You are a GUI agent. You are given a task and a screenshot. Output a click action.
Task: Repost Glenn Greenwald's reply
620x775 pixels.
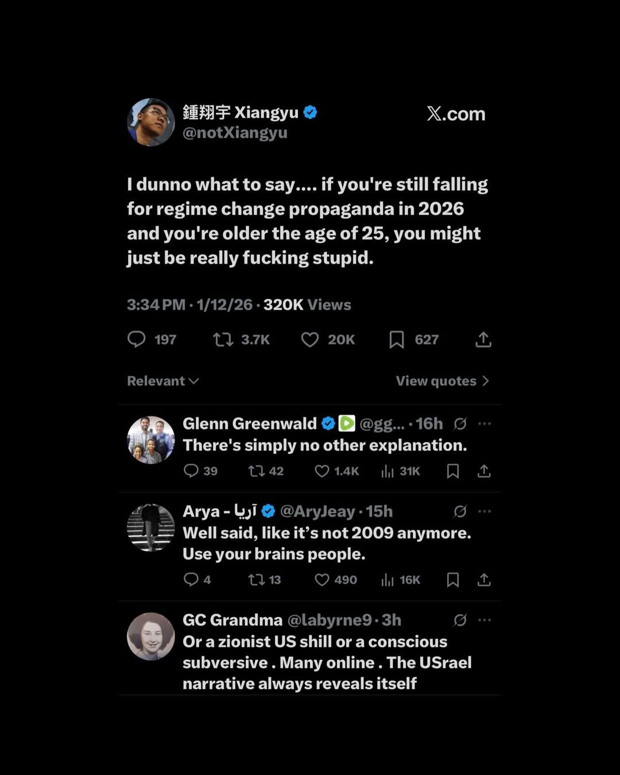point(256,471)
